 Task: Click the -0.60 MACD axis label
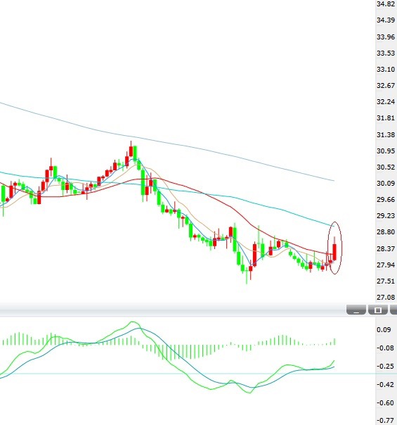pos(385,403)
